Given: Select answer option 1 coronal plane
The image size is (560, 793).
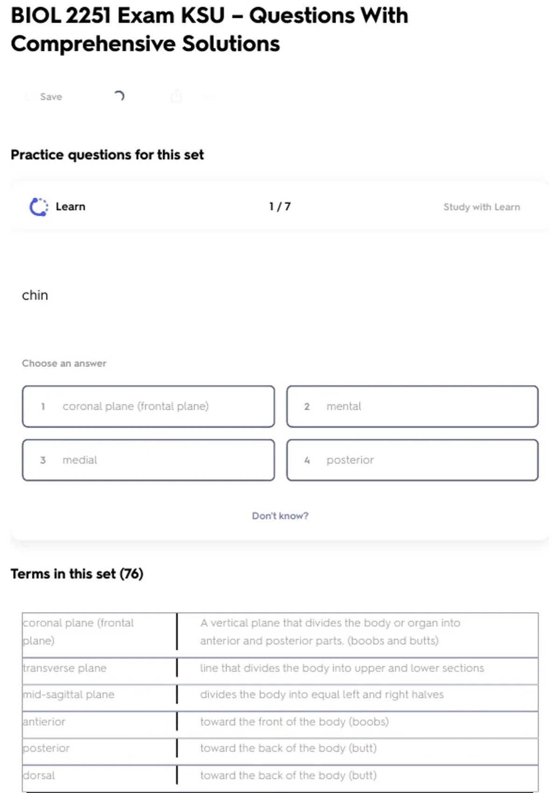Looking at the screenshot, I should click(x=148, y=406).
